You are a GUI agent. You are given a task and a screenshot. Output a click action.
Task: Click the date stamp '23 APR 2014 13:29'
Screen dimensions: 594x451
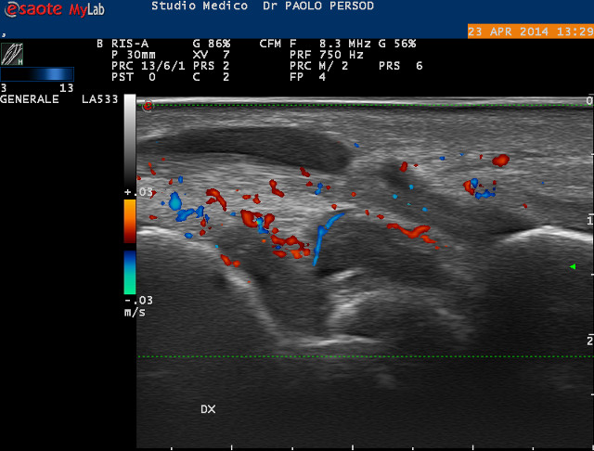(530, 32)
